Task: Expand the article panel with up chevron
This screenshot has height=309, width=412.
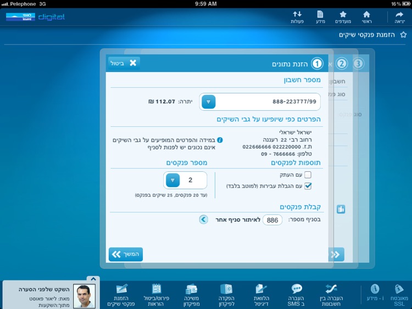Action: pos(93,279)
